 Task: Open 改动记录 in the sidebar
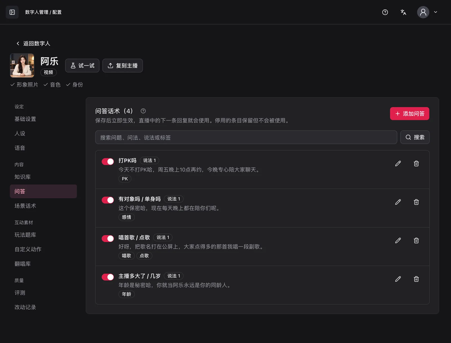43,307
